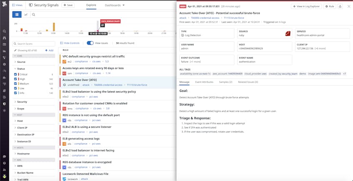Click the elb icon in the ELB access logs row
Screen dimensions: 353x181
click(64, 144)
